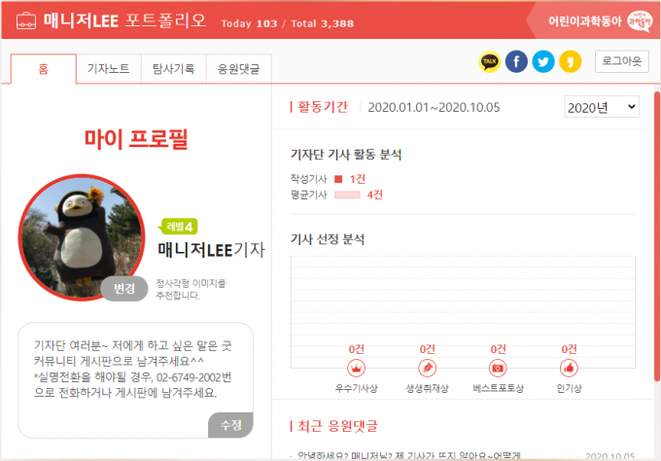This screenshot has width=661, height=461.
Task: Share on Facebook icon
Action: (517, 63)
